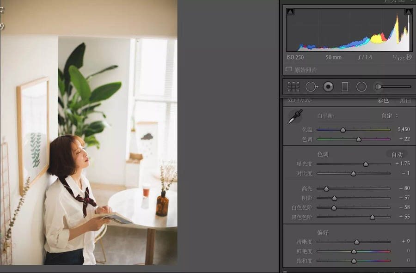Screen dimensions: 416x273
Task: Activate the Red Eye Correction tool
Action: tap(328, 87)
